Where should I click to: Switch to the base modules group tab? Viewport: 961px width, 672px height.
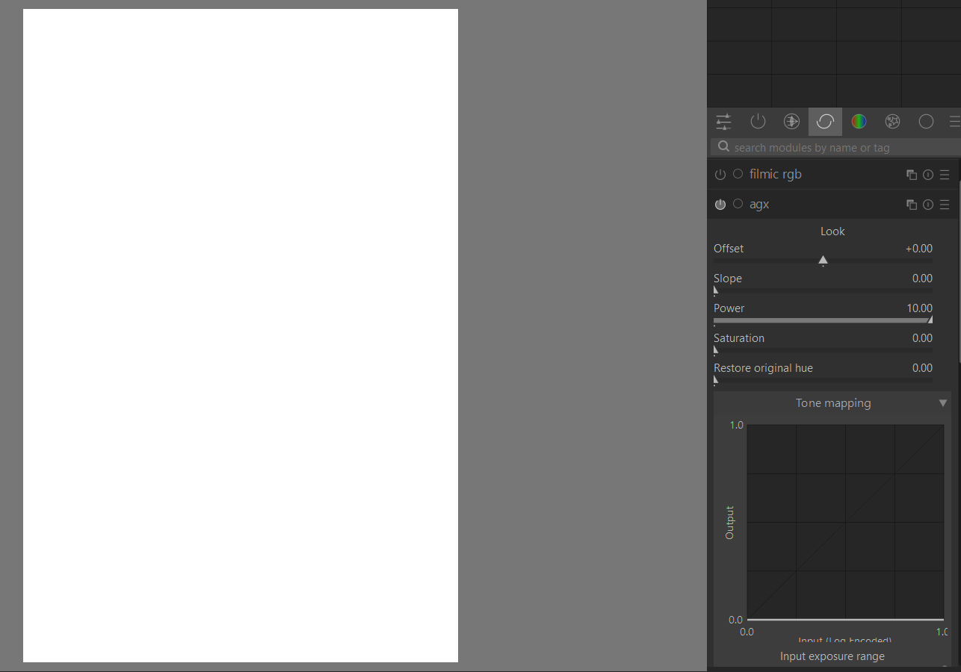point(791,122)
